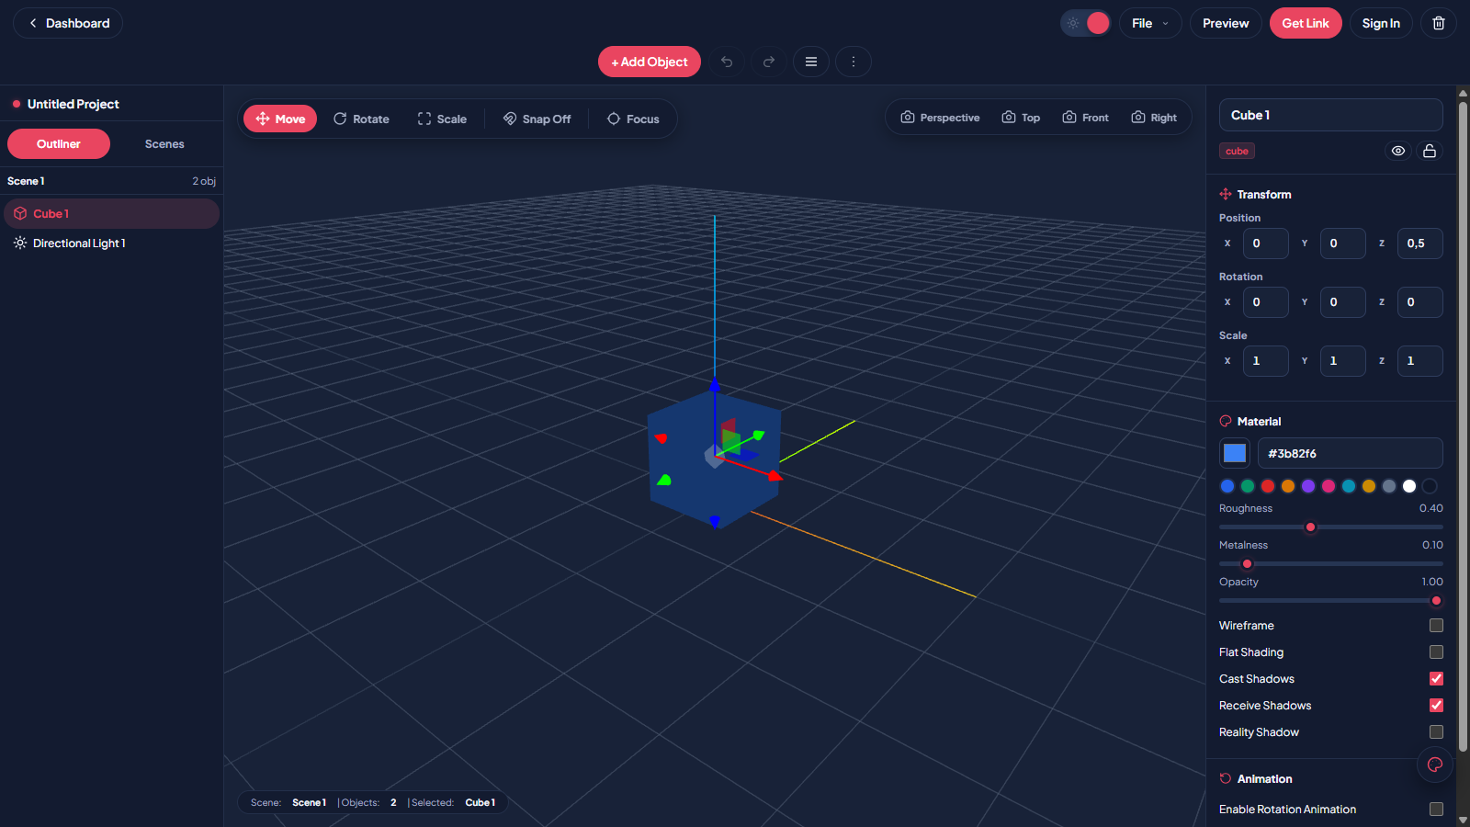Lock Cube 1 with padlock icon
This screenshot has height=827, width=1470.
1430,151
